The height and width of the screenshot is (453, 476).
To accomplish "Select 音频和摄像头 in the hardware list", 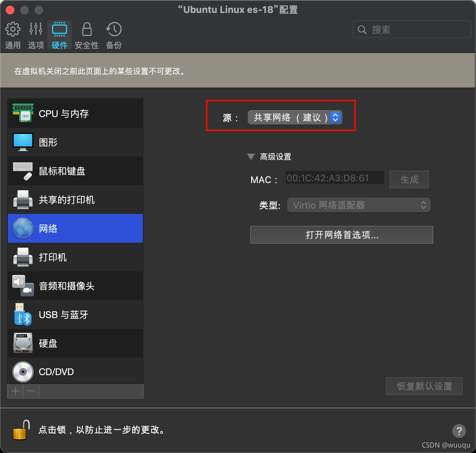I will (75, 286).
